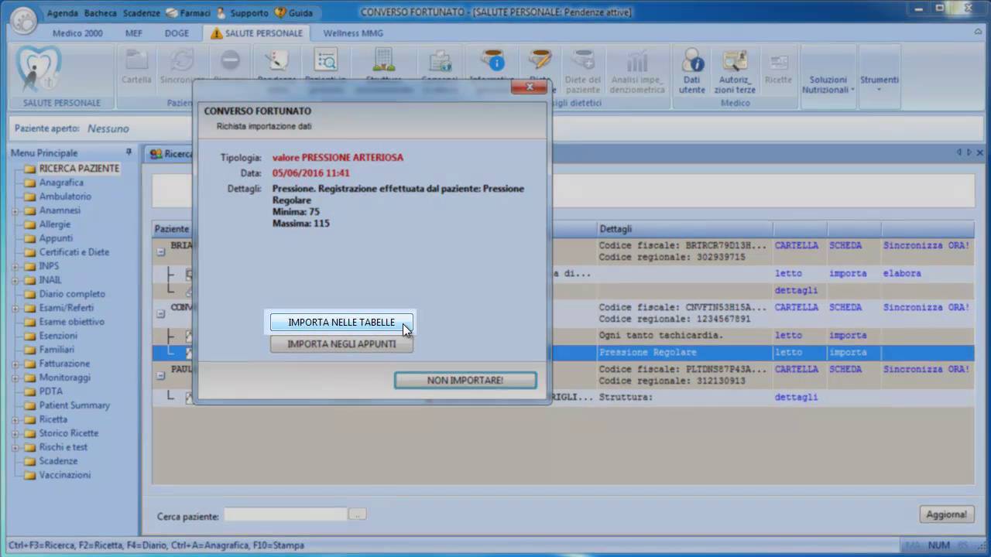The height and width of the screenshot is (557, 991).
Task: Expand the Monitoraggi tree node
Action: point(15,378)
